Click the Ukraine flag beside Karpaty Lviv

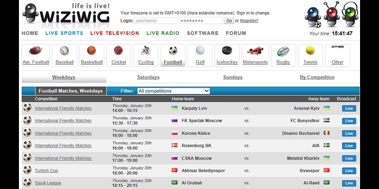175,108
